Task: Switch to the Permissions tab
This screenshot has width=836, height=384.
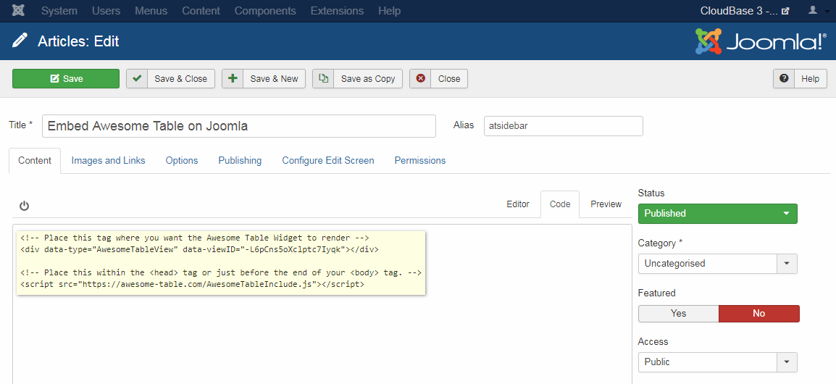Action: point(420,161)
